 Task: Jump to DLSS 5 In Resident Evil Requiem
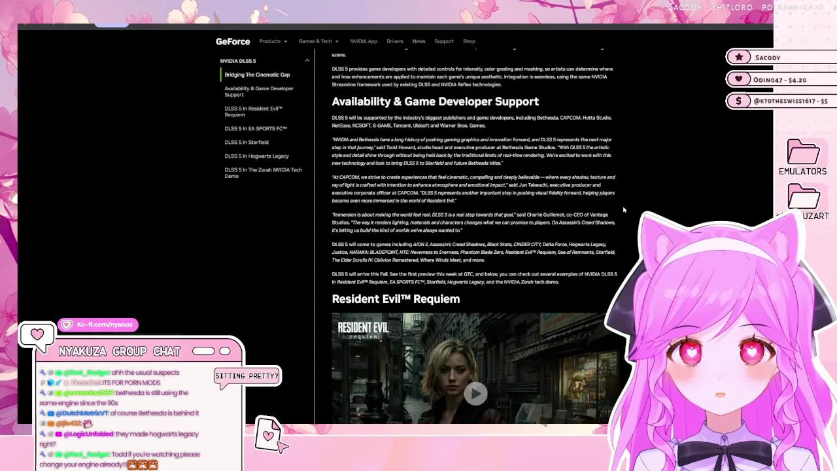[254, 111]
